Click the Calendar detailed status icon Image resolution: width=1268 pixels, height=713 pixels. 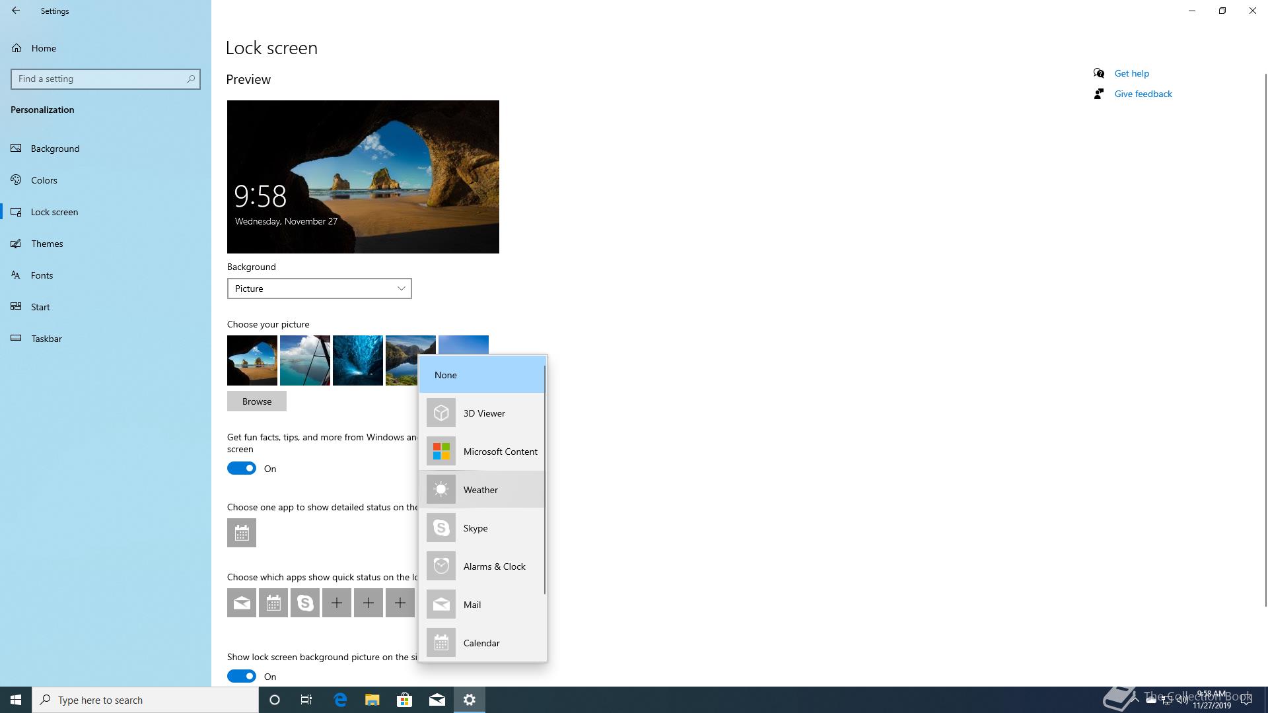coord(242,533)
